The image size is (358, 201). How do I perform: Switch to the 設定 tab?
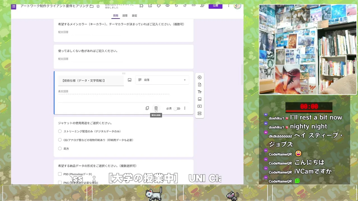click(135, 16)
